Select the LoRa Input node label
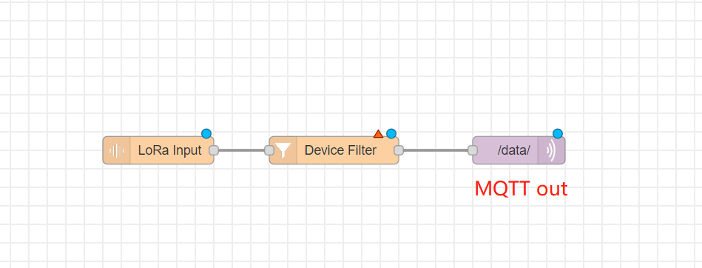This screenshot has width=702, height=268. 169,150
